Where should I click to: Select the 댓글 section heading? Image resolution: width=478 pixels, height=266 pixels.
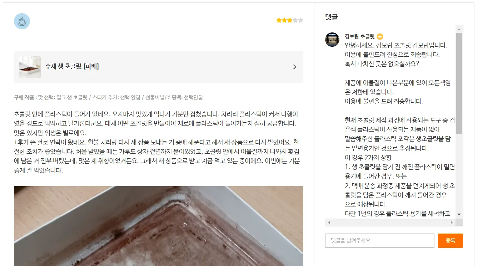pos(332,17)
